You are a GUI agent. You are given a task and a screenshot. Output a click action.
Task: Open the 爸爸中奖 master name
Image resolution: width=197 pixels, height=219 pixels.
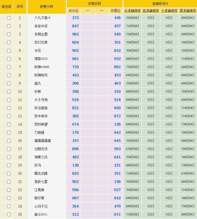[x=41, y=26]
